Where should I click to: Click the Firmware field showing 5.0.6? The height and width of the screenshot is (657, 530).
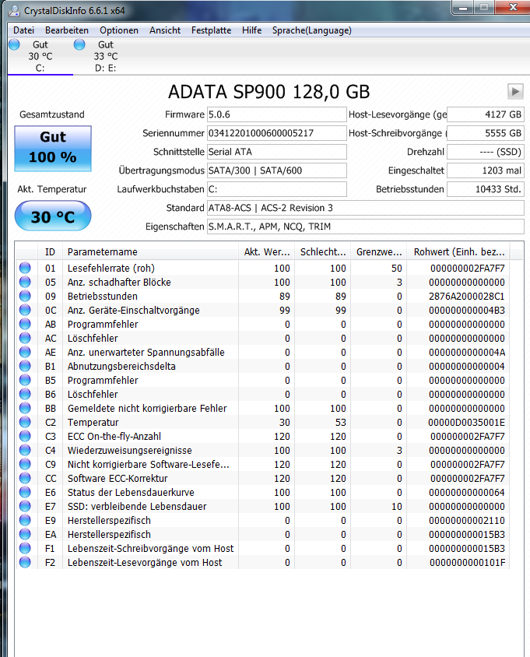(x=277, y=114)
